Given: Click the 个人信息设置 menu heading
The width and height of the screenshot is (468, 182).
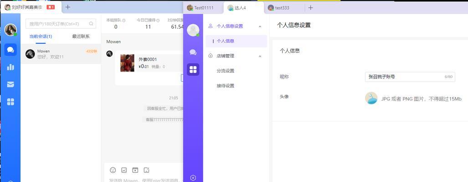Looking at the screenshot, I should [230, 26].
